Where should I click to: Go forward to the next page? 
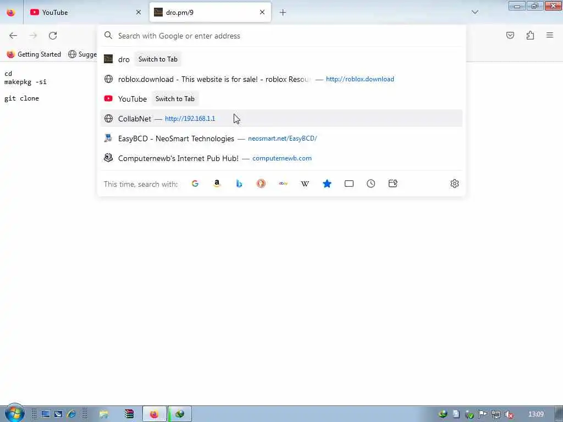coord(33,36)
